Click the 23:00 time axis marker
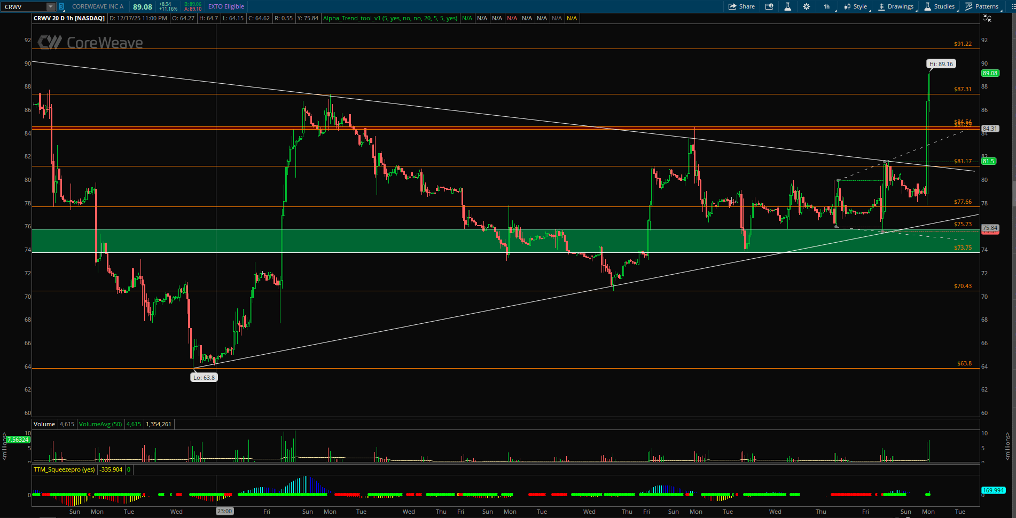 click(224, 511)
